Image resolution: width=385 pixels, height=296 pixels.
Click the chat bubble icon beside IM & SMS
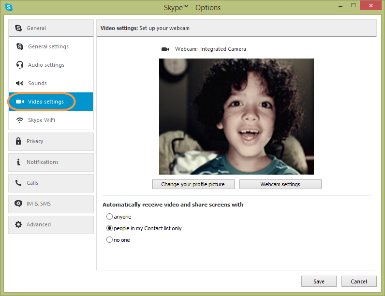pyautogui.click(x=18, y=204)
